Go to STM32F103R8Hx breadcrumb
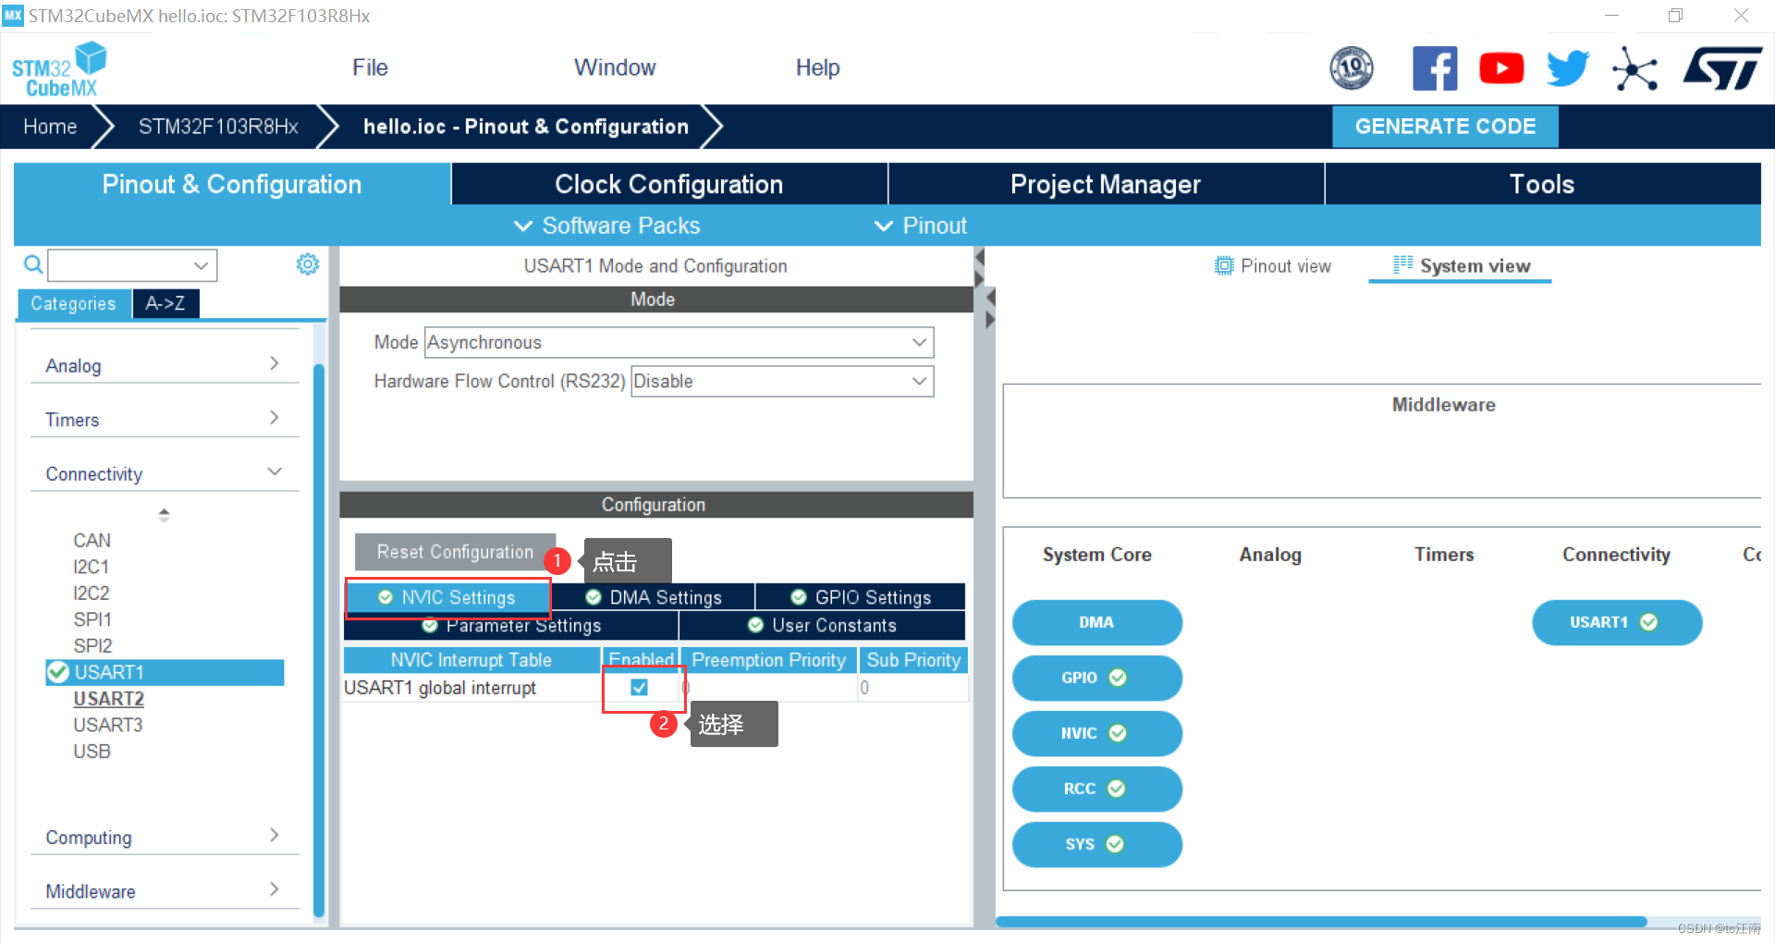 (x=218, y=127)
